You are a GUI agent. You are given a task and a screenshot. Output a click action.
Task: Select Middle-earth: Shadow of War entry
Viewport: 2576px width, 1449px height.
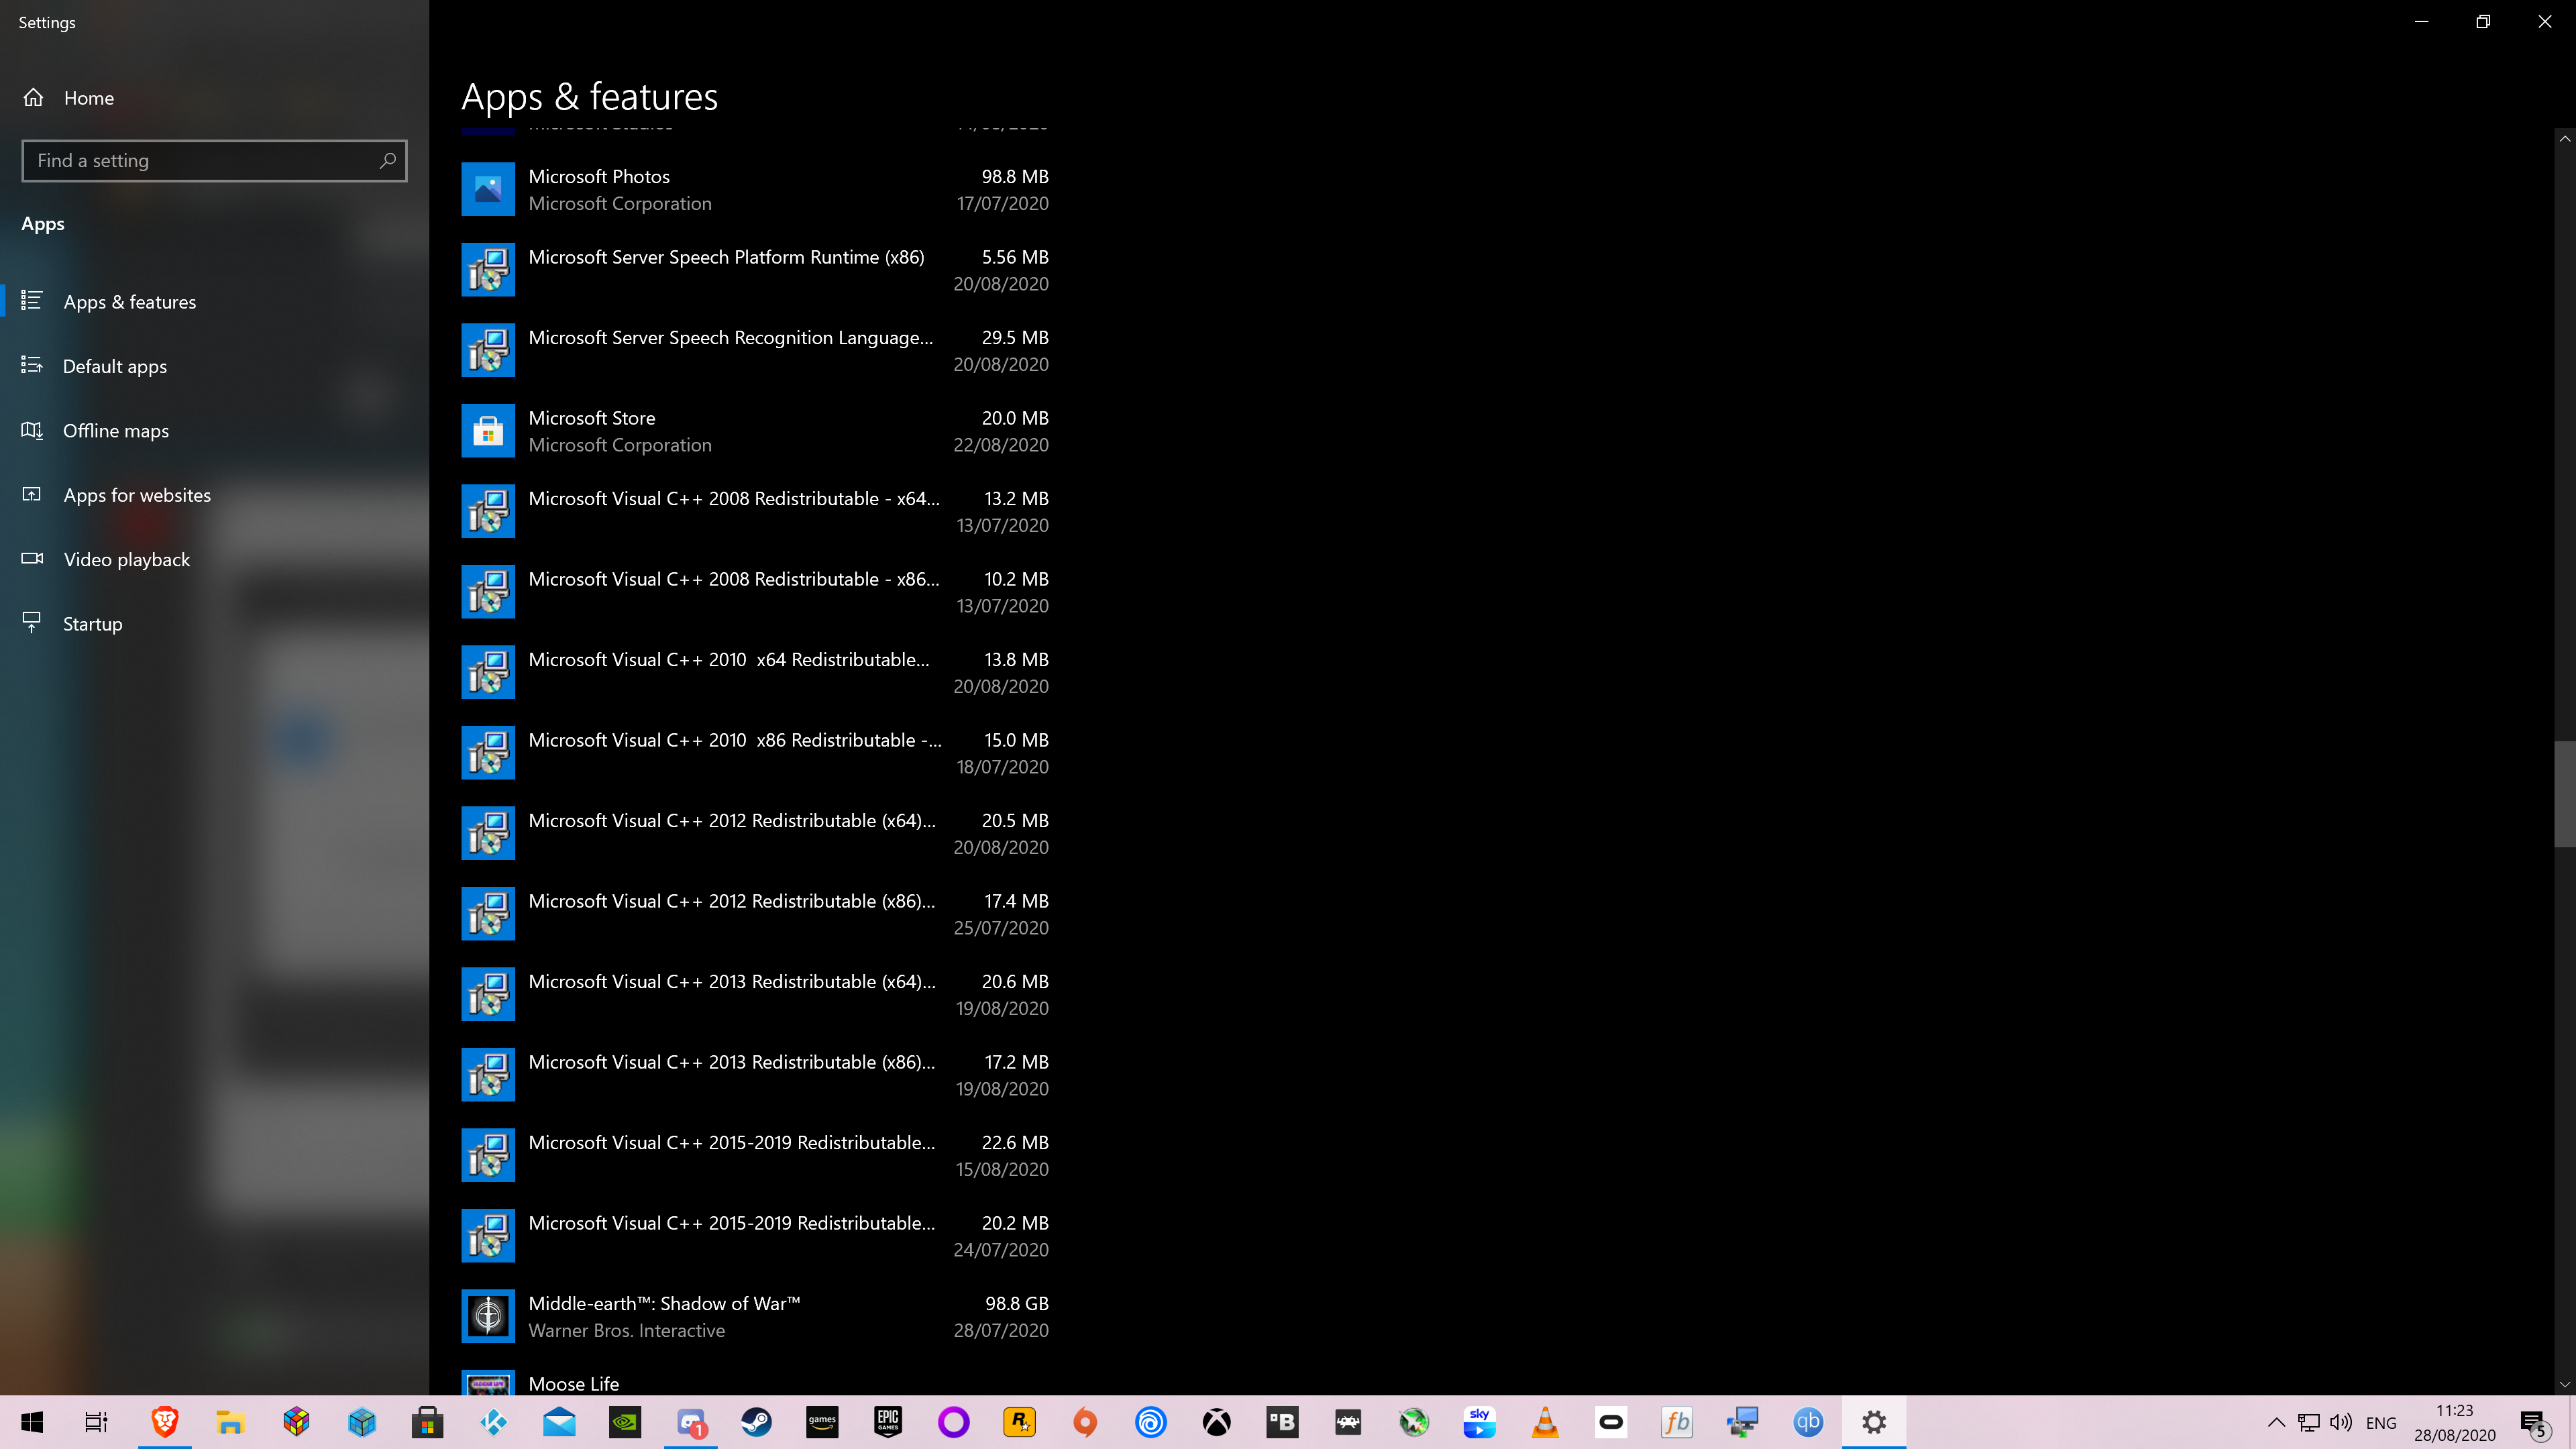point(755,1316)
